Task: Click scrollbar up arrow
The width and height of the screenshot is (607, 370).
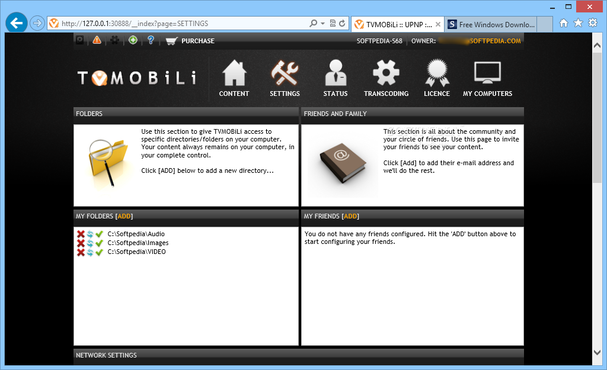Action: (x=597, y=45)
